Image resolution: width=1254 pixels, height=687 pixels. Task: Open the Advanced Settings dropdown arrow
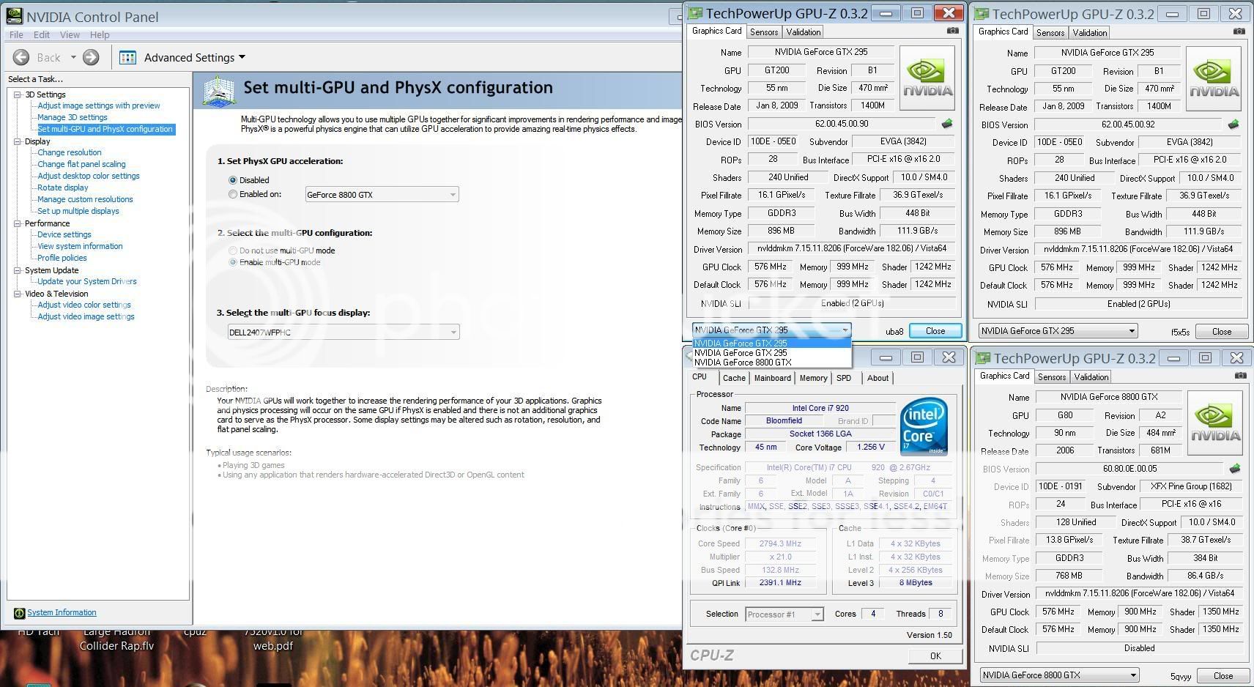point(242,57)
